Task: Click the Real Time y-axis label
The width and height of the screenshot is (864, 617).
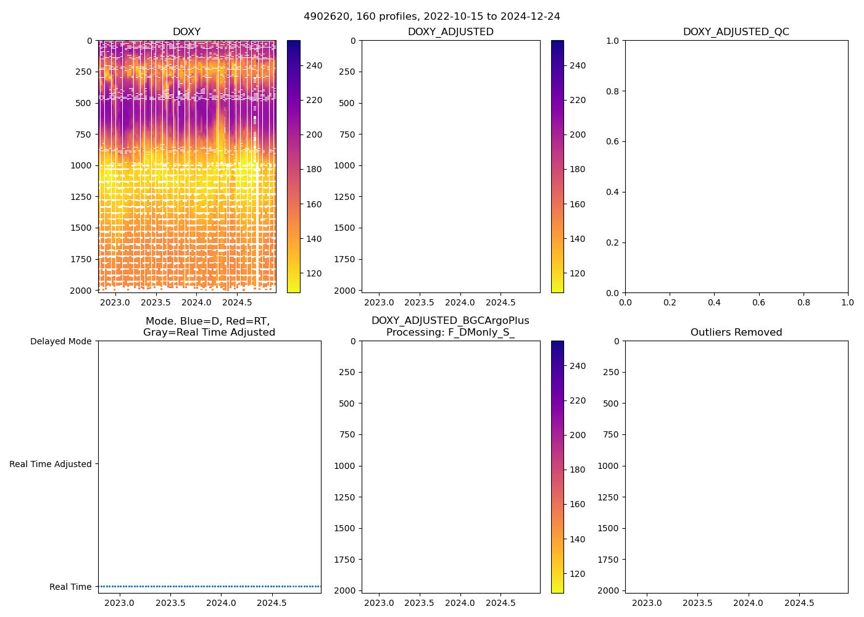Action: tap(70, 587)
